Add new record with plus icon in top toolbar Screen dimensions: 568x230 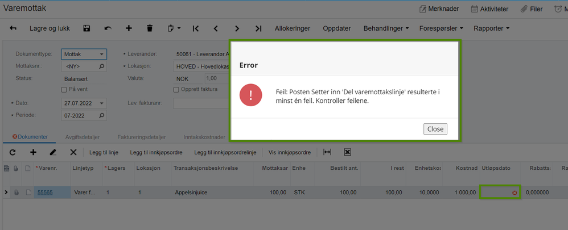click(x=129, y=28)
